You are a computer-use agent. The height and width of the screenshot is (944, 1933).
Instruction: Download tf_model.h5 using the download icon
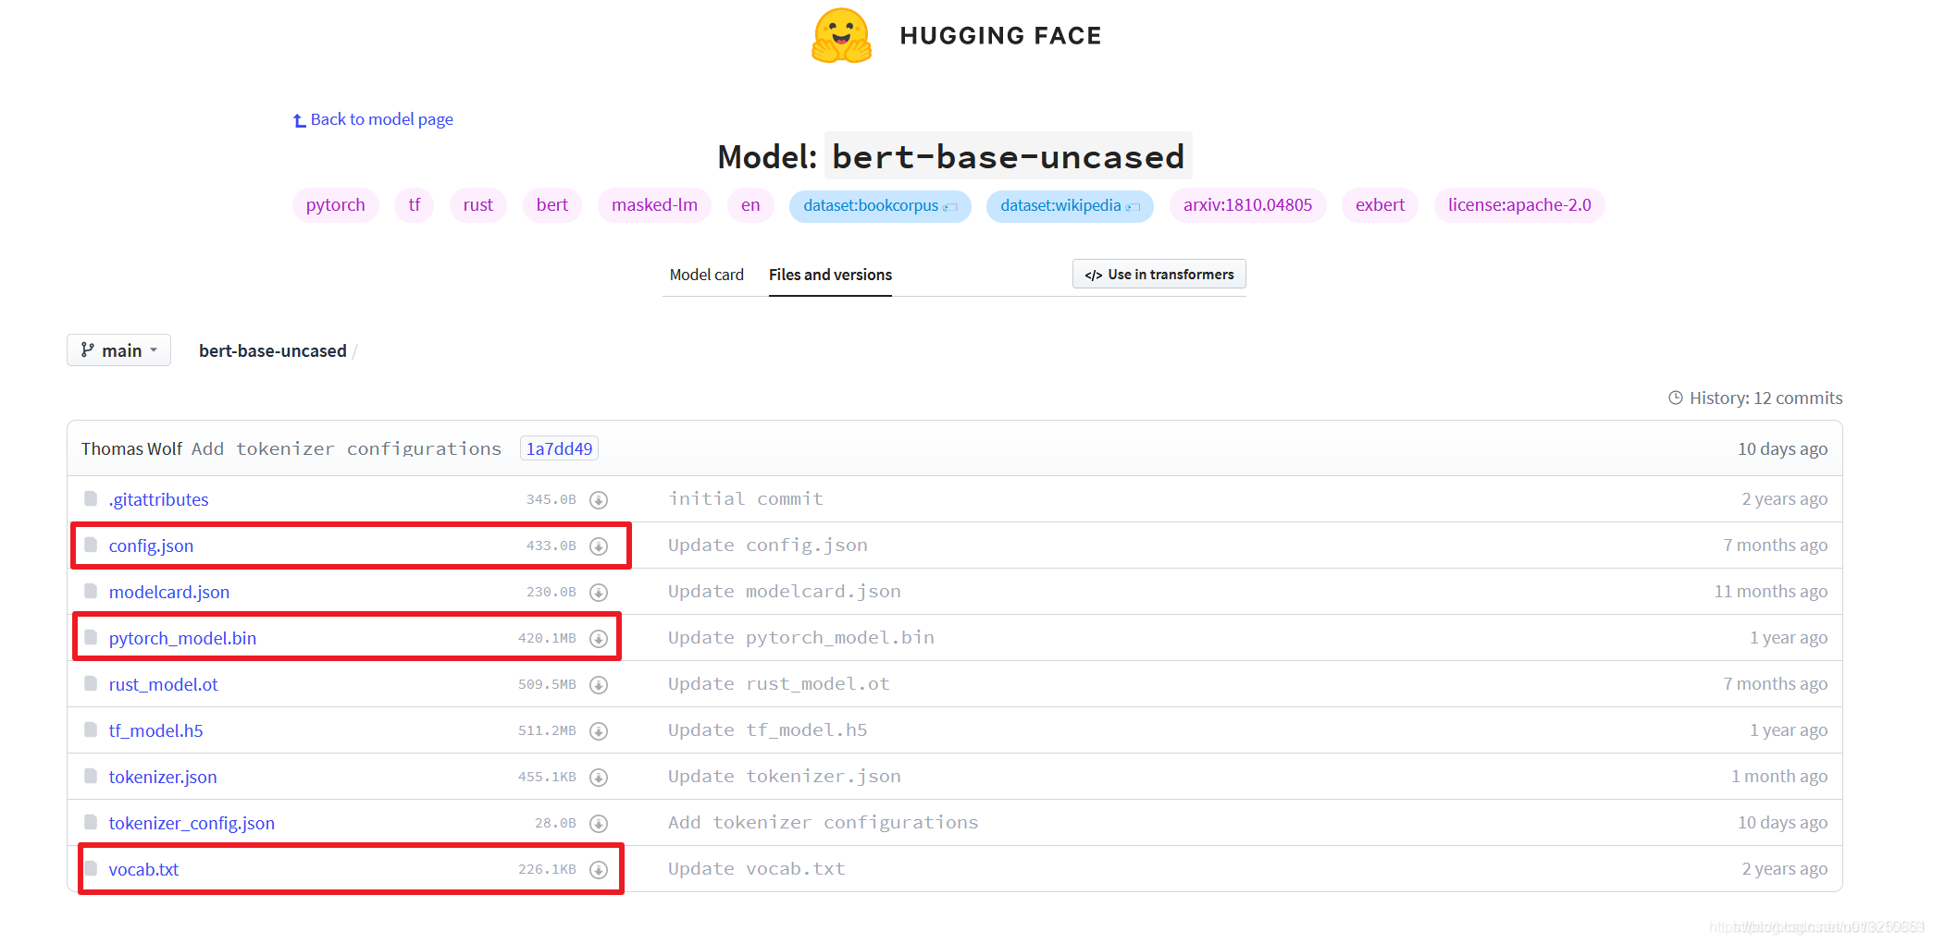[599, 731]
